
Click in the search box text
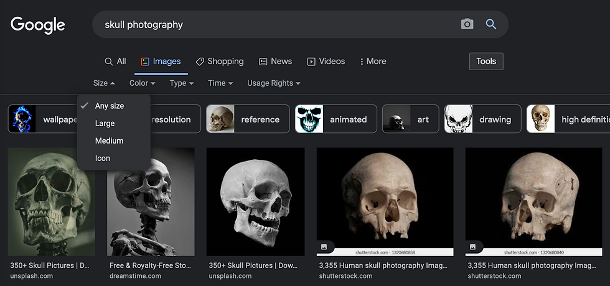[x=144, y=24]
